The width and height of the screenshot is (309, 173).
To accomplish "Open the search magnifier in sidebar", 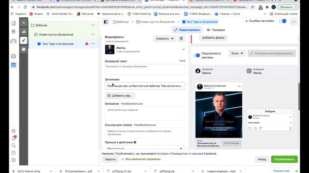I will 14,146.
